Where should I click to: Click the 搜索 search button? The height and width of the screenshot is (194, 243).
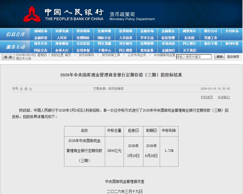[219, 57]
